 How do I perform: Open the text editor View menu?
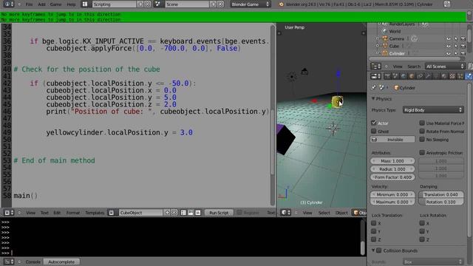pos(30,213)
